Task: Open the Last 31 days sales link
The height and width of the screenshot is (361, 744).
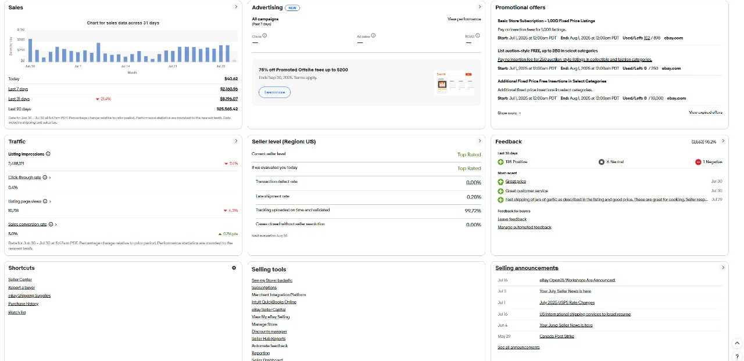Action: point(19,99)
